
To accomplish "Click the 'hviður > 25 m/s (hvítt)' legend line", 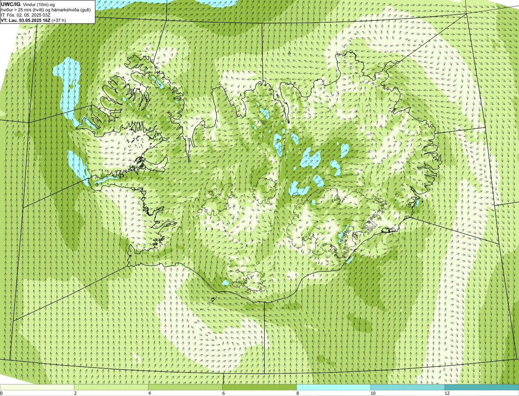I will [x=46, y=10].
